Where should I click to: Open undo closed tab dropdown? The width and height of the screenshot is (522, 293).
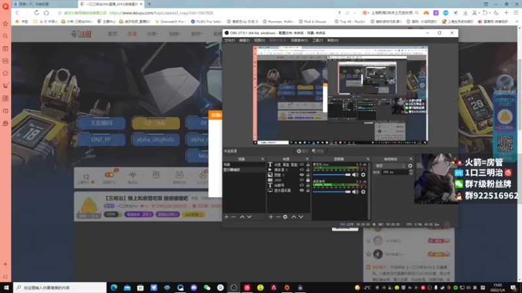coord(489,12)
